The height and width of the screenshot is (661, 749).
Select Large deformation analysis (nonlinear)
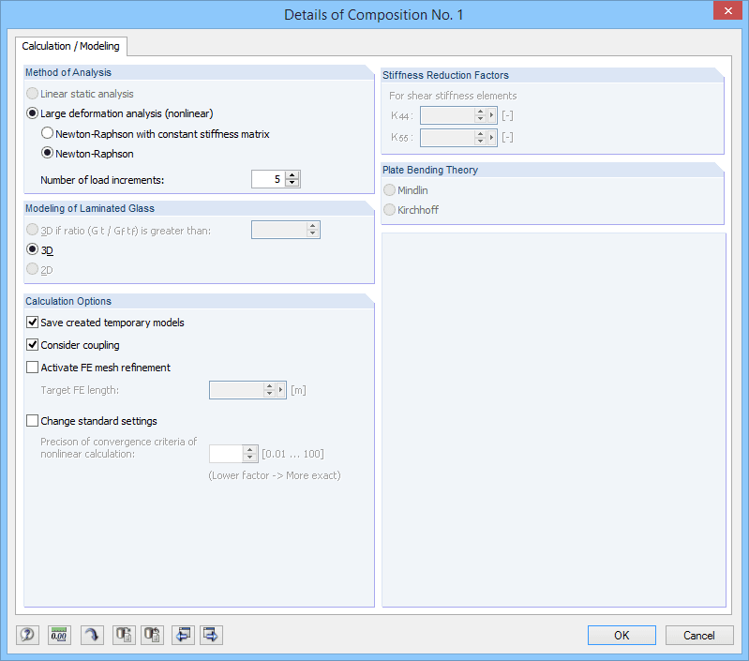click(120, 113)
